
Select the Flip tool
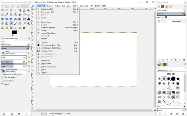coord(20,19)
